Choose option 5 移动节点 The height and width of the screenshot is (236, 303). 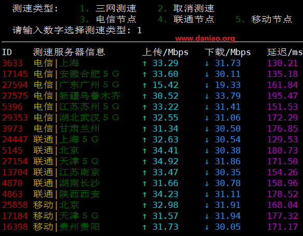tap(264, 19)
